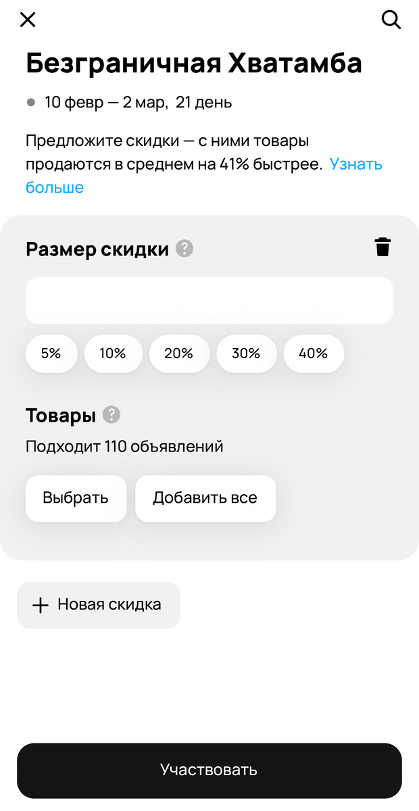Create a discount via Новая скидка
419x811 pixels.
coord(99,605)
